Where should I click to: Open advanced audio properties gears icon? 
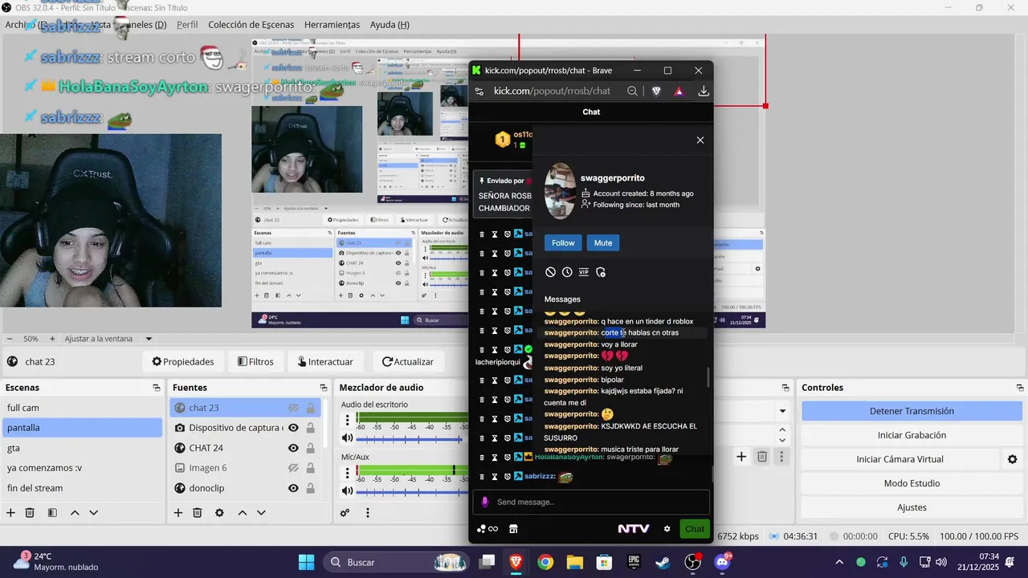click(345, 513)
